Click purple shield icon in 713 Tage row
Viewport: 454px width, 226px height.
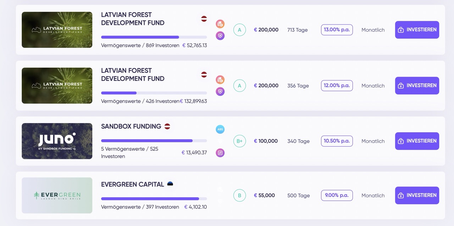pos(220,35)
